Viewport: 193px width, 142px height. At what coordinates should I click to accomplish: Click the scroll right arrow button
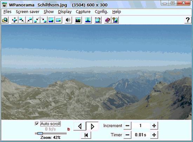(x=92, y=126)
